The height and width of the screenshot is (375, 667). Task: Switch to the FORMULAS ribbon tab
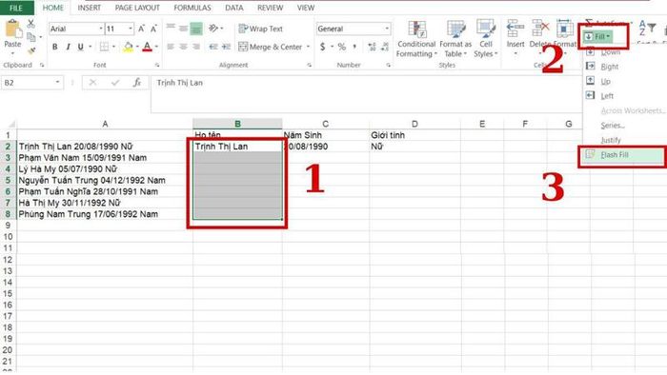pyautogui.click(x=192, y=8)
